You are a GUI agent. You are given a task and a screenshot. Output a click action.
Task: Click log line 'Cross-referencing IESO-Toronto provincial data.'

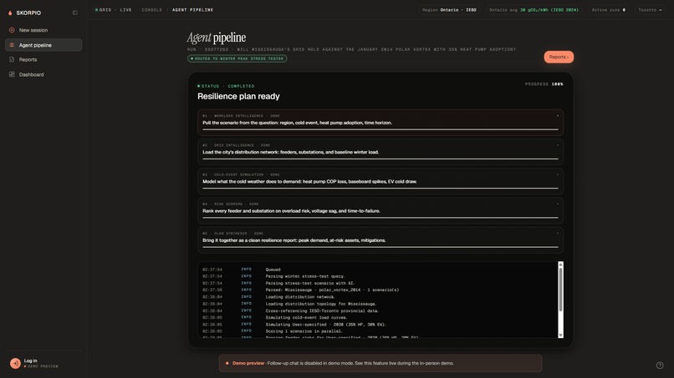323,310
